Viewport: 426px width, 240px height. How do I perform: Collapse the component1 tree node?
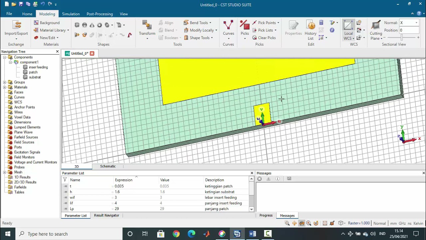tap(10, 62)
